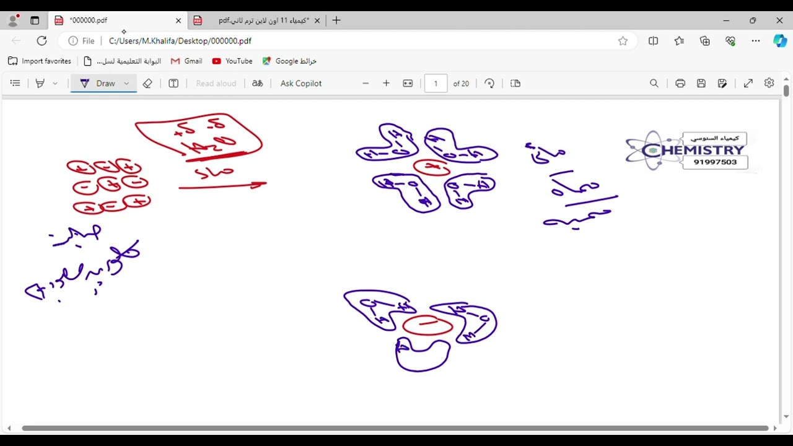Expand the Draw pen options dropdown
Viewport: 793px width, 446px height.
[126, 83]
